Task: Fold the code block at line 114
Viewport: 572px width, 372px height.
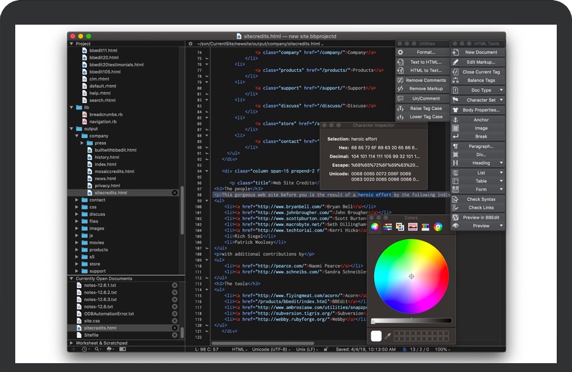Action: pyautogui.click(x=206, y=289)
